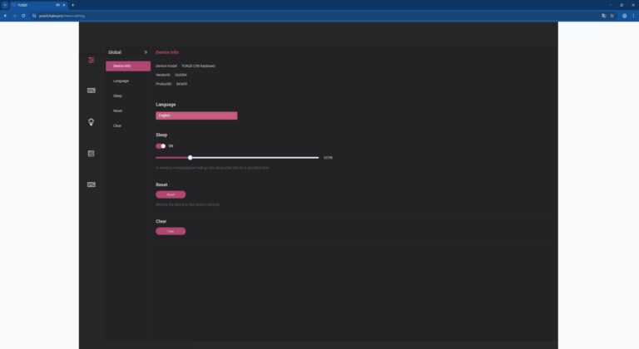This screenshot has width=639, height=349.
Task: Select Sleep in Global menu
Action: pyautogui.click(x=128, y=96)
